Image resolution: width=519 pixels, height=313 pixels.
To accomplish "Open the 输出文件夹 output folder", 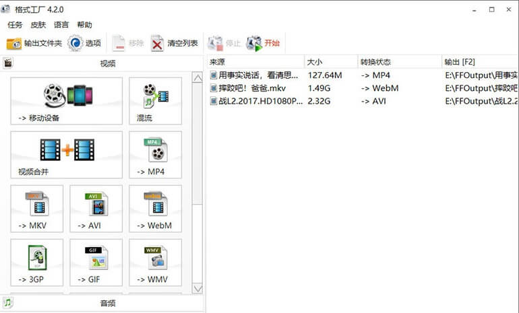I will [34, 43].
